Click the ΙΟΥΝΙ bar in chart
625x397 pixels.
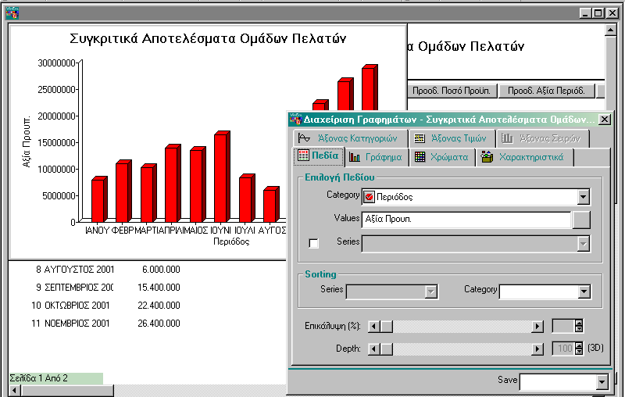(x=222, y=177)
